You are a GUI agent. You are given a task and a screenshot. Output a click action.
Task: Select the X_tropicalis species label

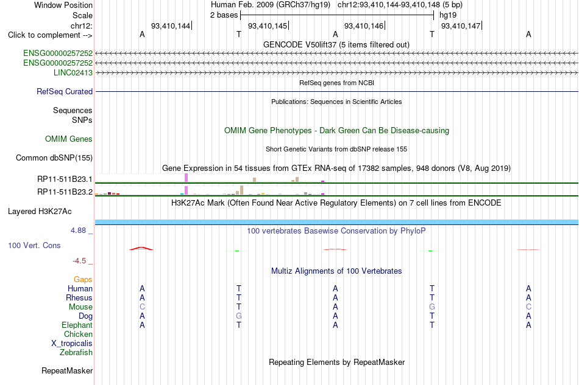point(72,344)
